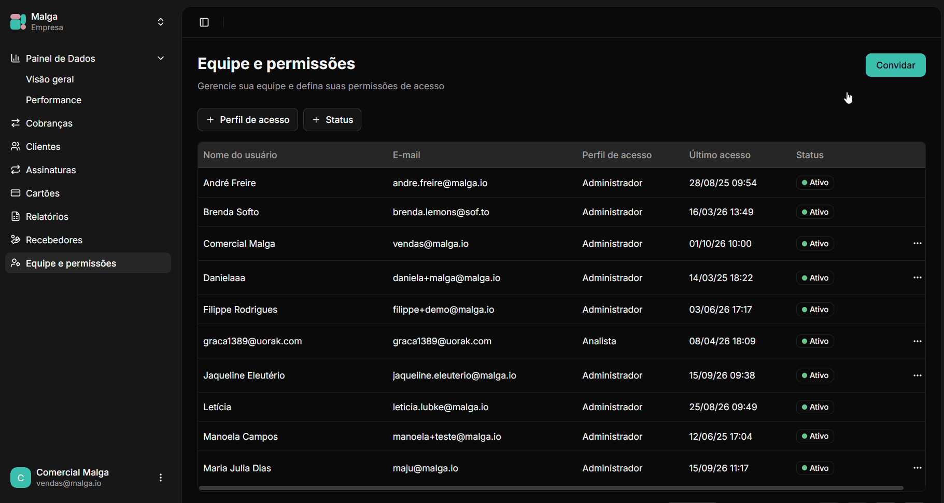Open row actions for Danielaaa
Screen dimensions: 944x503
pos(917,277)
